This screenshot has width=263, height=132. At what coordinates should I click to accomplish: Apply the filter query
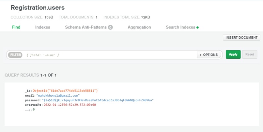click(x=233, y=54)
